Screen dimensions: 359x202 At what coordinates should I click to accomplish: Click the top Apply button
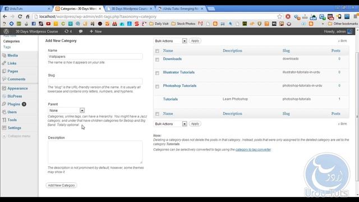(195, 41)
